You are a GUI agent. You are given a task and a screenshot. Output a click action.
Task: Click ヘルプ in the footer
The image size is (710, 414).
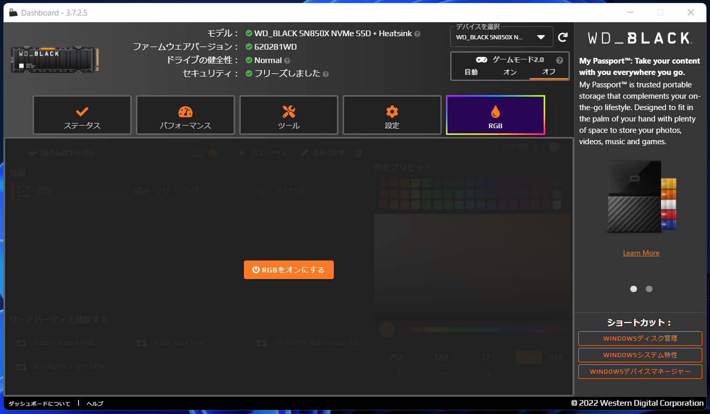95,404
